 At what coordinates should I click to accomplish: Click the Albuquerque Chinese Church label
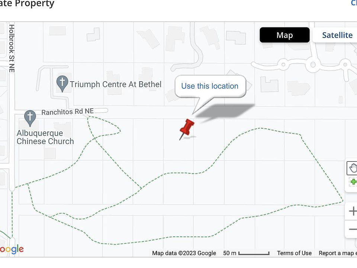45,137
